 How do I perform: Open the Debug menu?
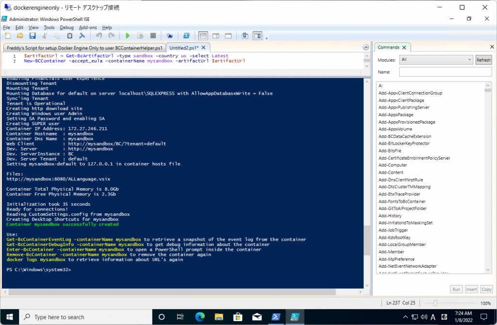(x=66, y=28)
